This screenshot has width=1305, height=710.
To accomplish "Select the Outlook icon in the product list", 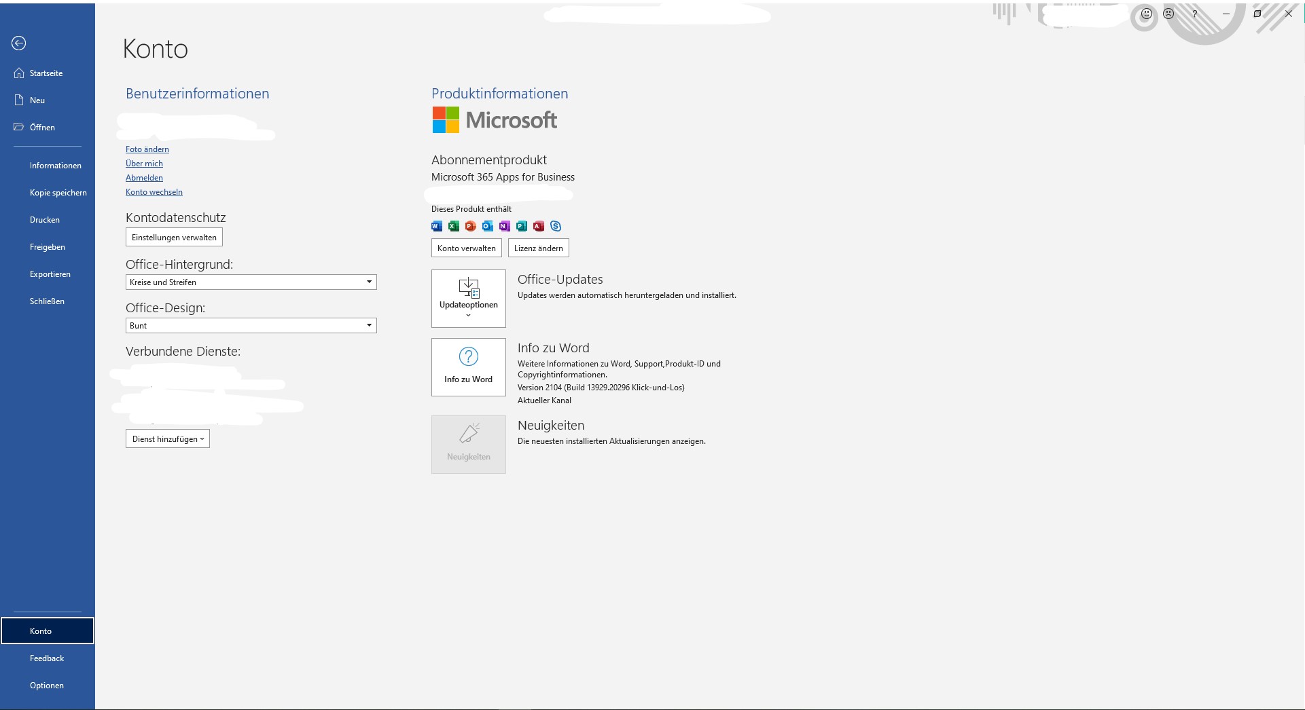I will pos(487,226).
